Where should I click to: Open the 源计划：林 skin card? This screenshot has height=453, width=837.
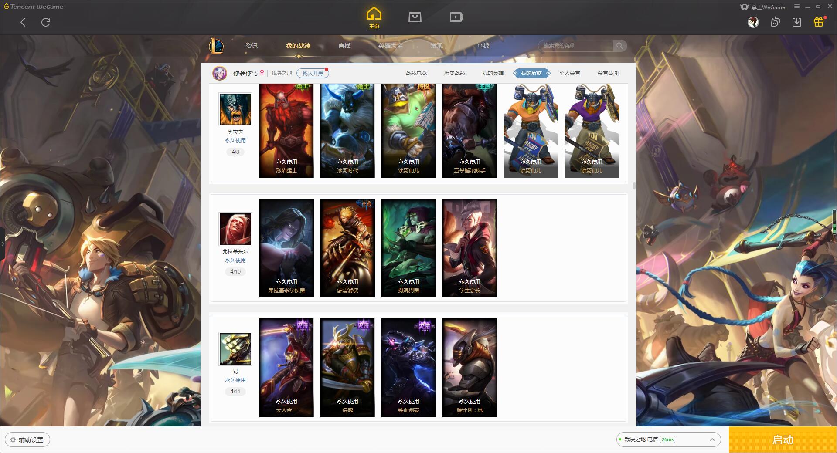point(470,368)
